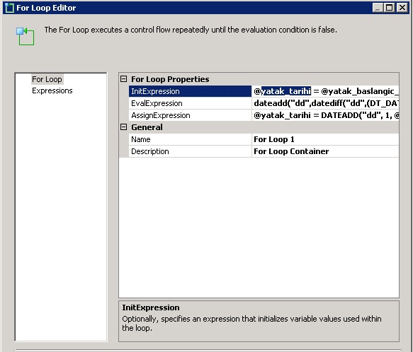This screenshot has height=352, width=413.
Task: Select the Name property label
Action: (190, 139)
